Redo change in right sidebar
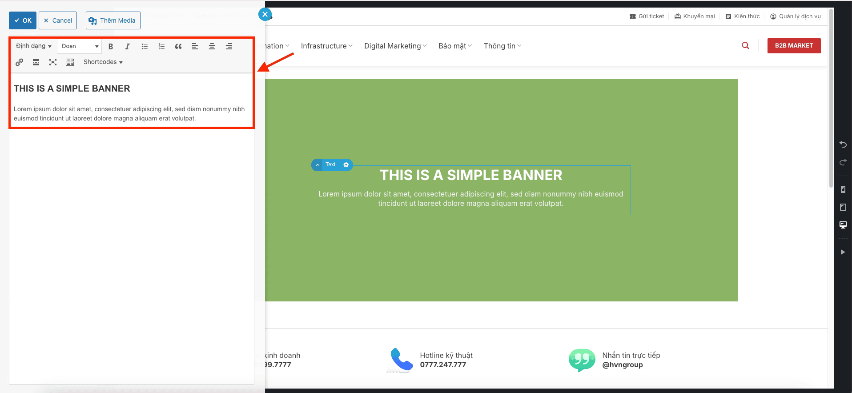 pyautogui.click(x=843, y=162)
